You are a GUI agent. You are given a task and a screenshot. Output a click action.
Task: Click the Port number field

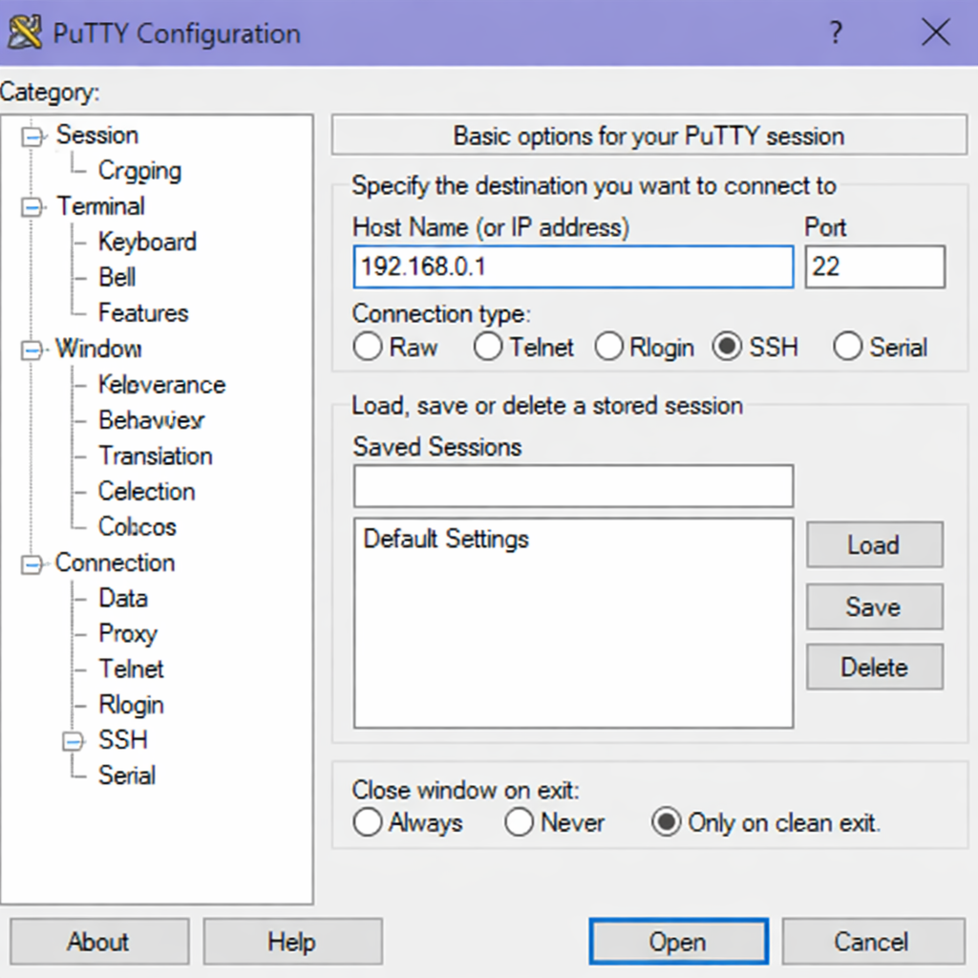pos(874,266)
